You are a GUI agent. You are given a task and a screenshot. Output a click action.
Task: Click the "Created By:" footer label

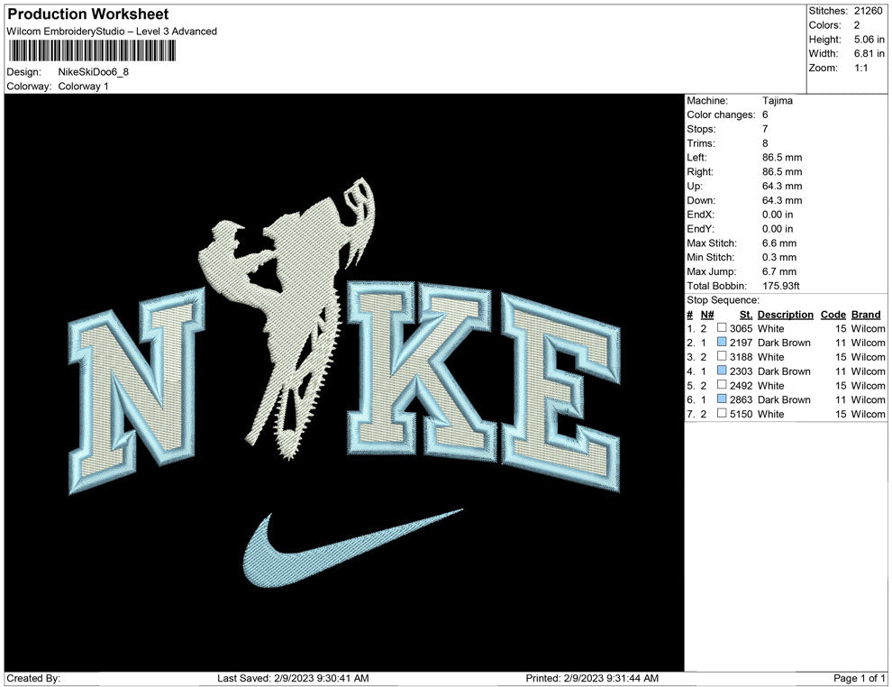[33, 677]
